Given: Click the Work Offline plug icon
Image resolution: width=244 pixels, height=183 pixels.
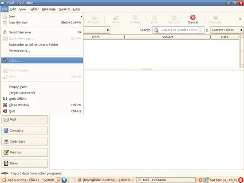Looking at the screenshot, I should [5, 98].
